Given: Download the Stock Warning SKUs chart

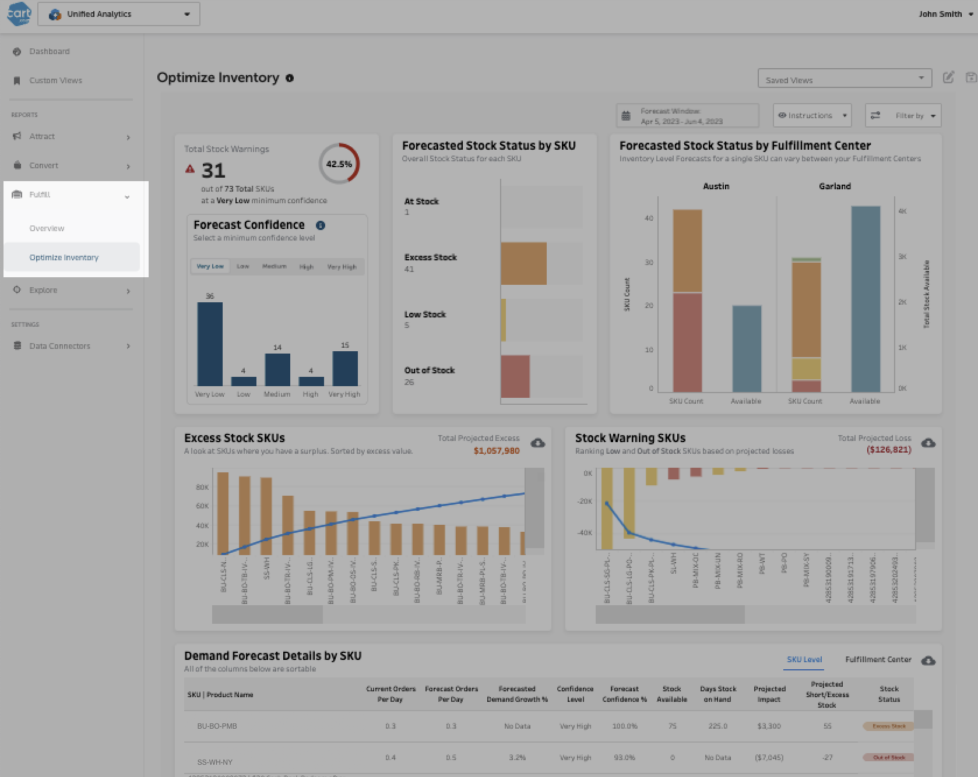Looking at the screenshot, I should pyautogui.click(x=928, y=443).
